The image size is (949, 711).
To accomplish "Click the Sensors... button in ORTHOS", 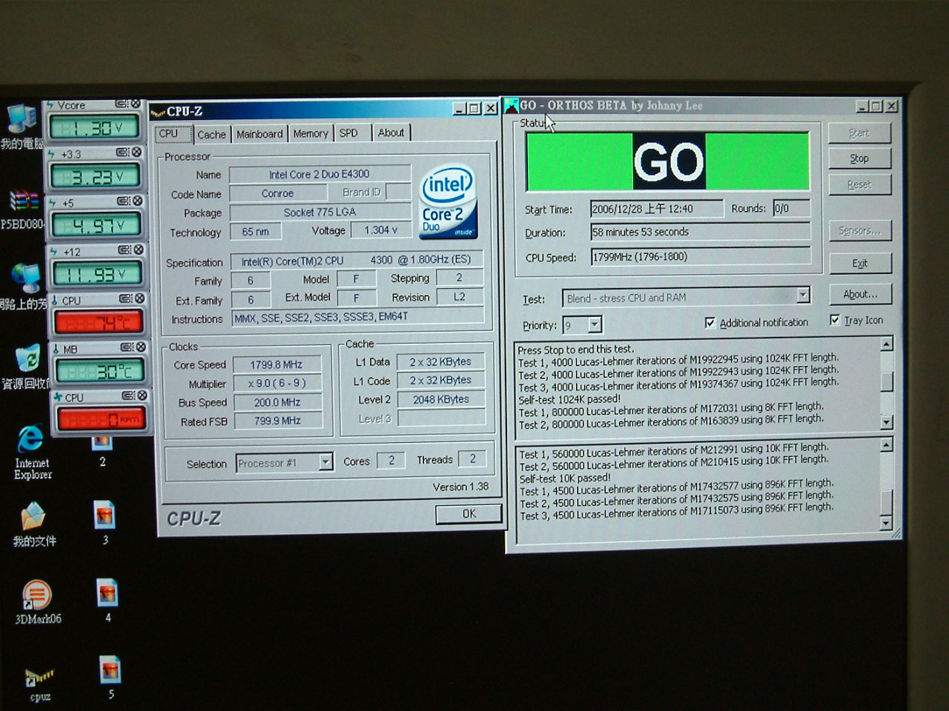I will pos(860,231).
